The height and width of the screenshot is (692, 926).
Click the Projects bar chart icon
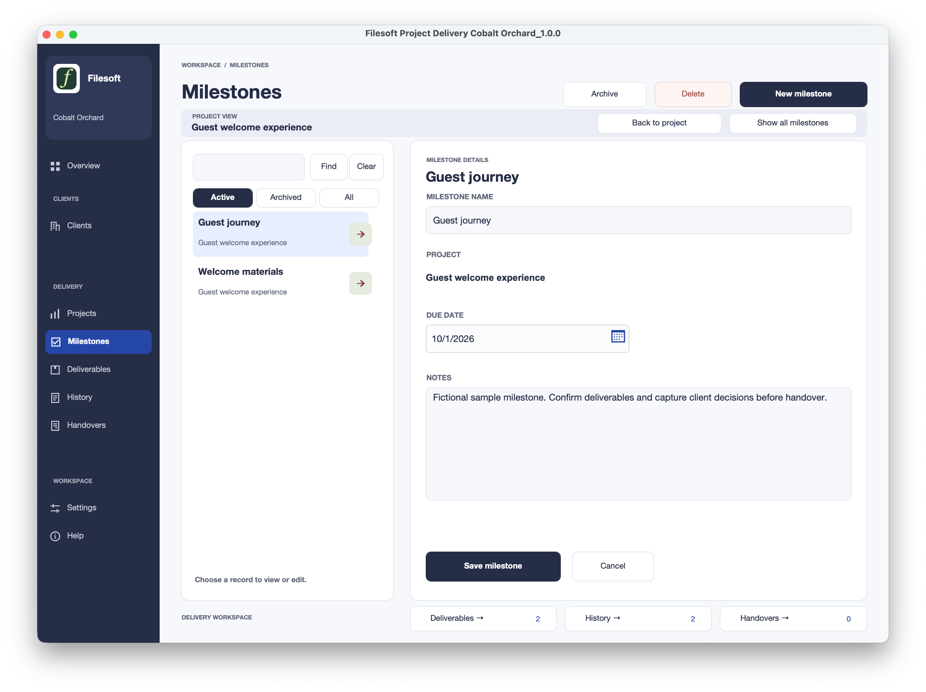coord(55,314)
